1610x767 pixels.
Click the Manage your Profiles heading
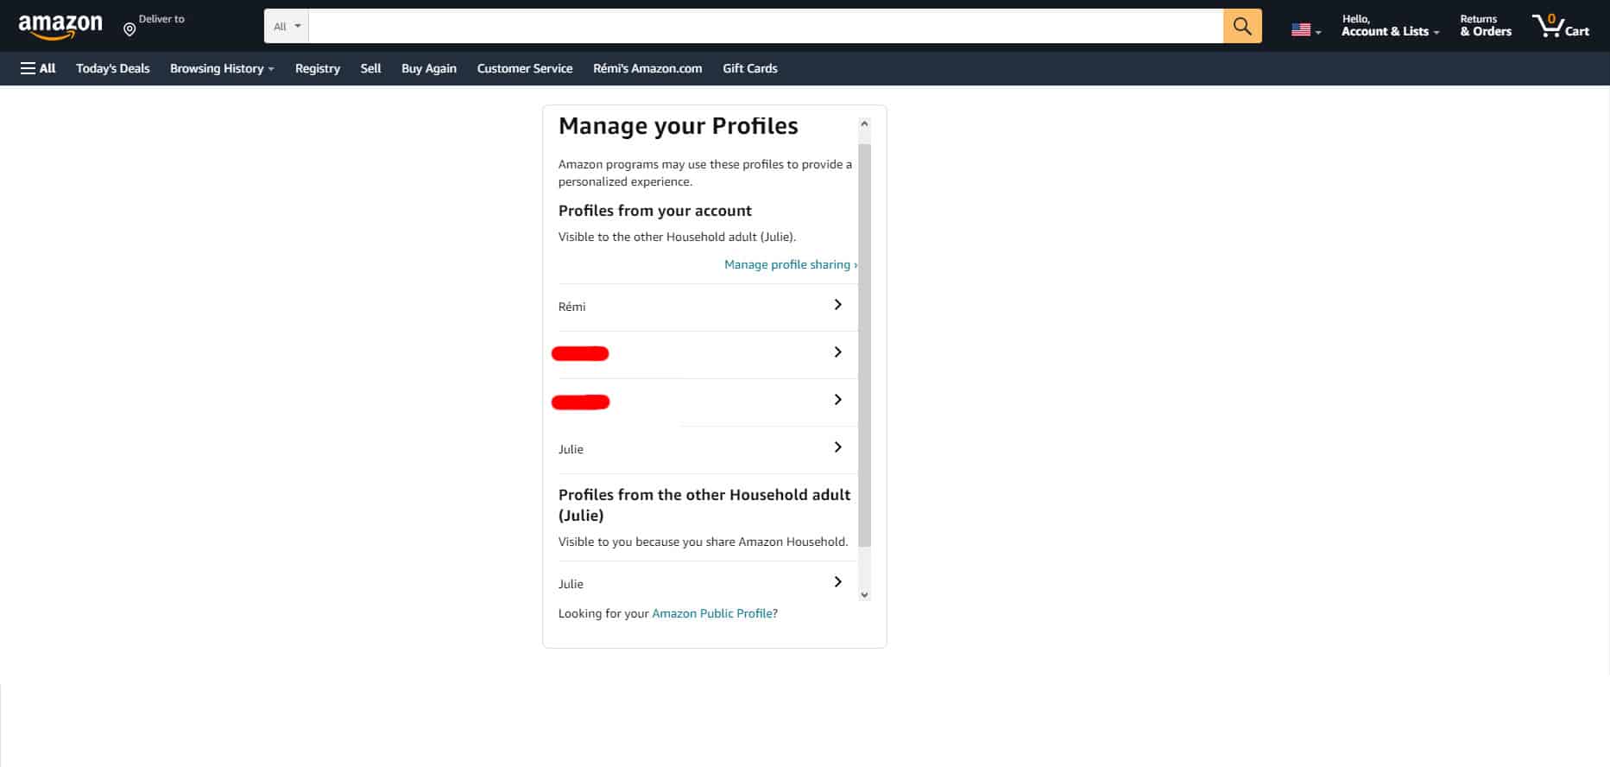click(x=679, y=126)
